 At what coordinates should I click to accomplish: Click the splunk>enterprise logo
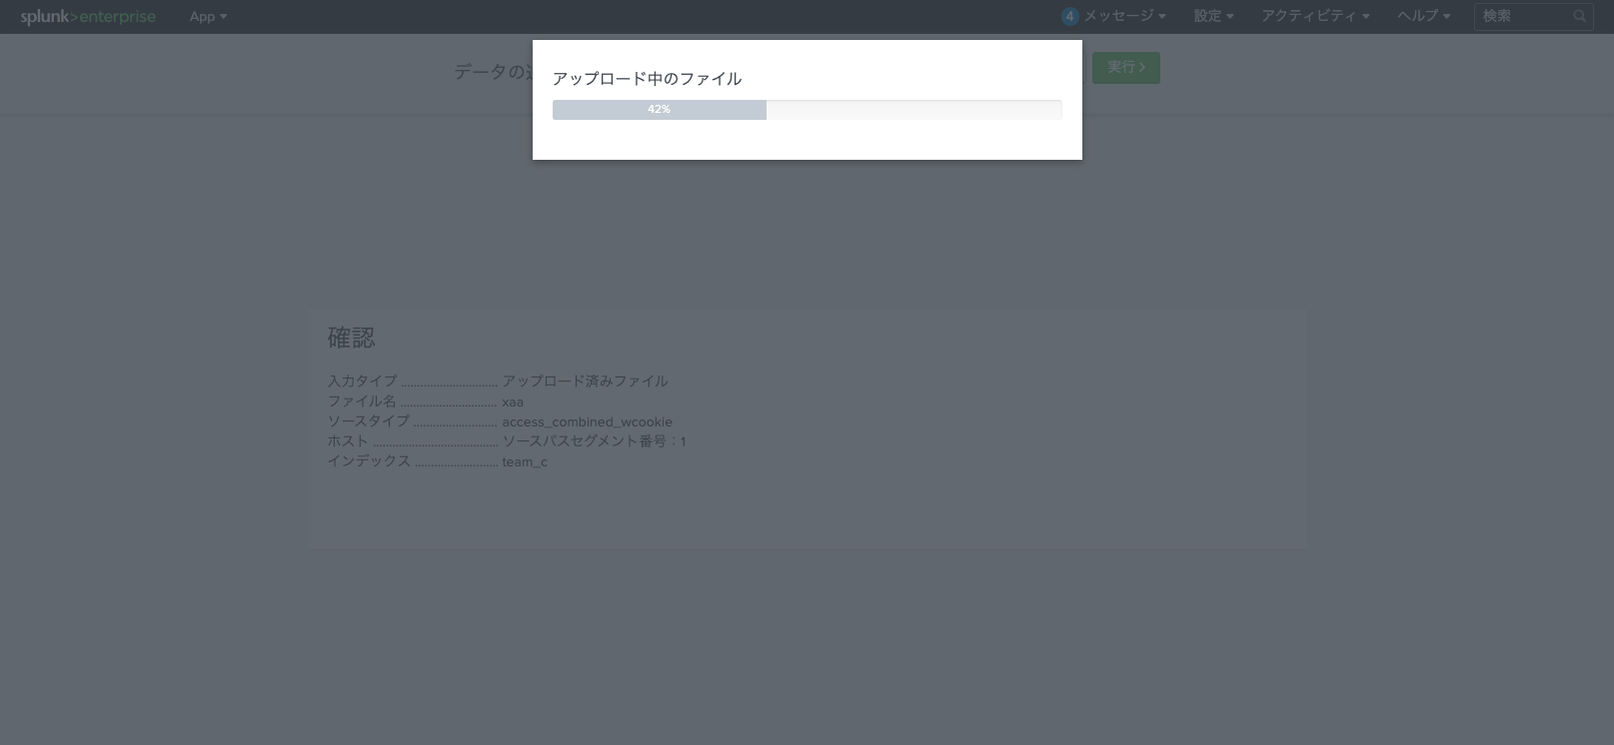pos(88,17)
